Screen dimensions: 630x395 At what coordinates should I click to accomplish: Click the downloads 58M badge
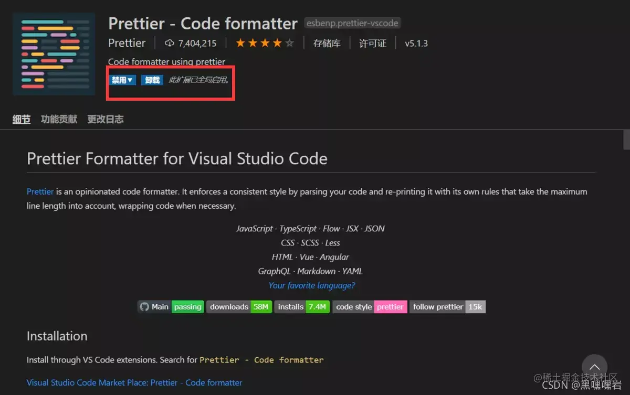[239, 307]
